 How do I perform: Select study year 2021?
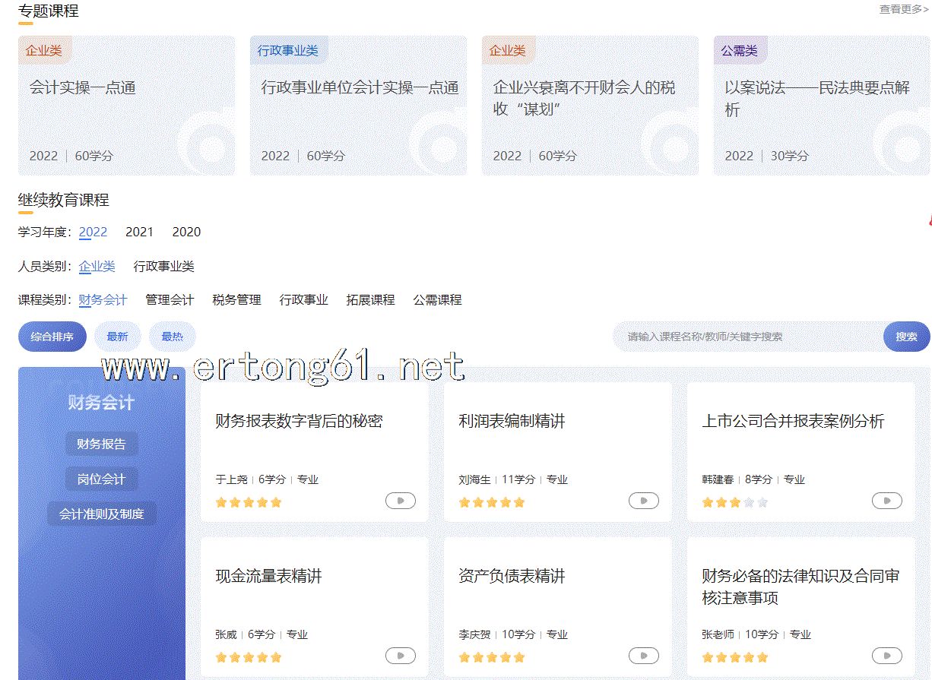[x=139, y=232]
